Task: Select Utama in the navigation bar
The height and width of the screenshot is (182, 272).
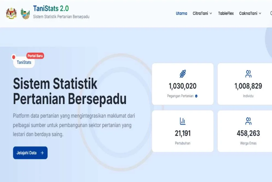Action: (181, 13)
